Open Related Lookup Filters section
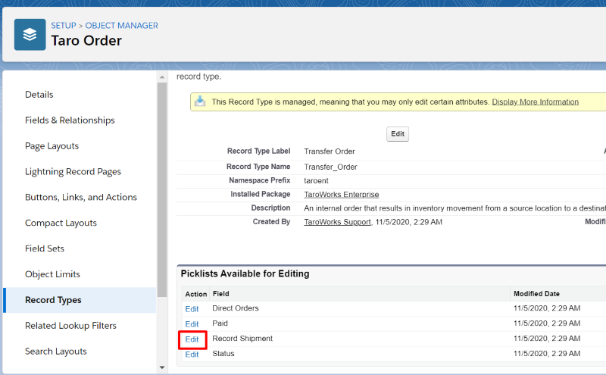This screenshot has width=606, height=375. pos(70,326)
